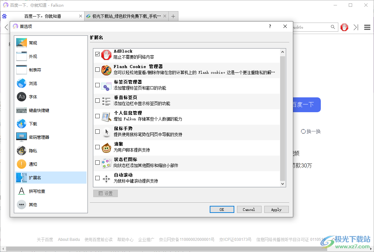The width and height of the screenshot is (374, 252).
Task: Enable 油猴 checkbox
Action: click(x=97, y=147)
